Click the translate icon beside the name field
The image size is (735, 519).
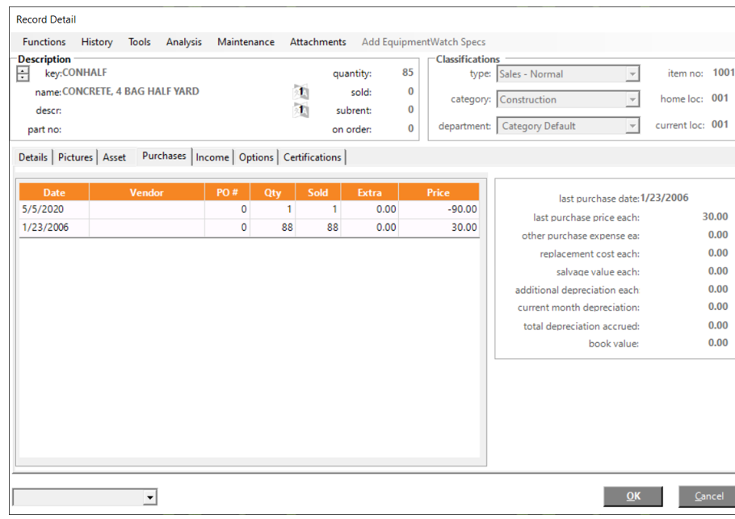pyautogui.click(x=300, y=92)
